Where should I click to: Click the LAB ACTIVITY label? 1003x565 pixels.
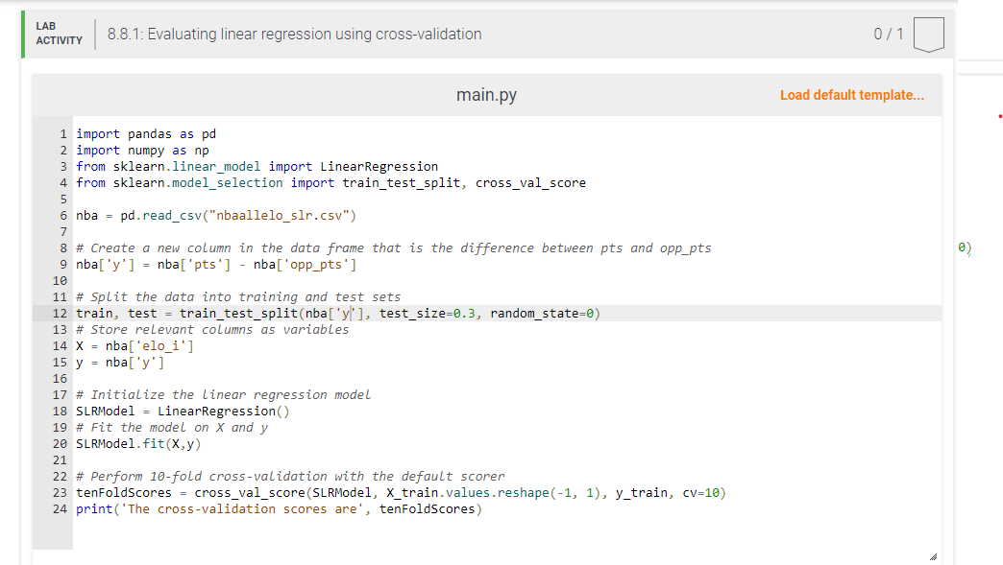58,34
